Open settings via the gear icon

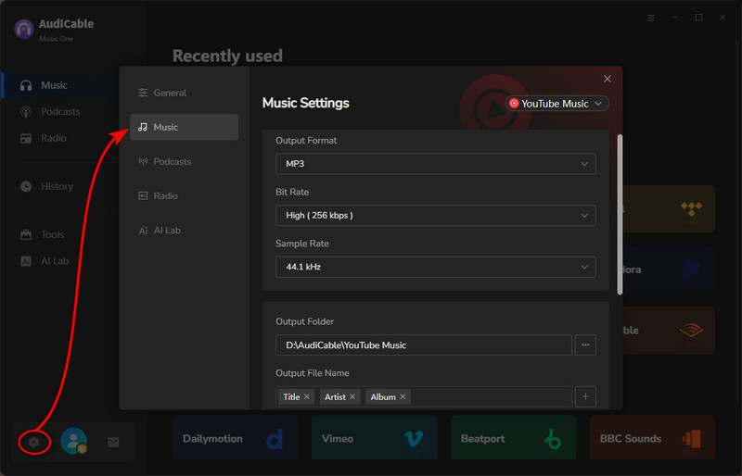pyautogui.click(x=33, y=443)
